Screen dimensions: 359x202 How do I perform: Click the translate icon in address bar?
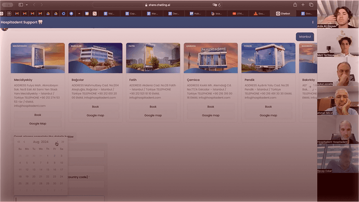pos(214,5)
